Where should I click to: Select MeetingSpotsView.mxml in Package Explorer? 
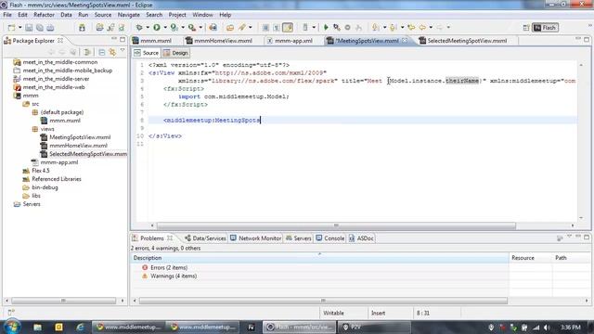[x=80, y=137]
